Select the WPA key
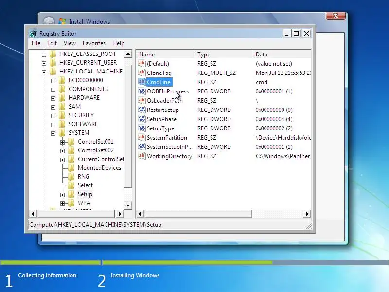389x292 pixels. coord(84,203)
